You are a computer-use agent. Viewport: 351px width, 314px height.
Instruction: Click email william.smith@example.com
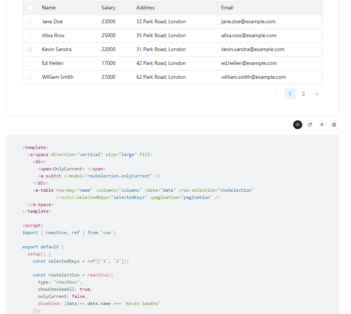click(x=253, y=77)
